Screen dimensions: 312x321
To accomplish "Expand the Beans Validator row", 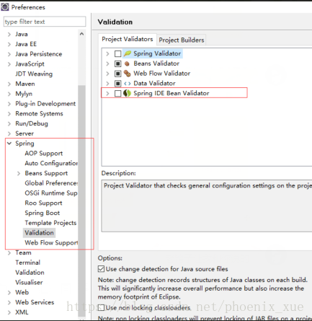I will (x=107, y=63).
